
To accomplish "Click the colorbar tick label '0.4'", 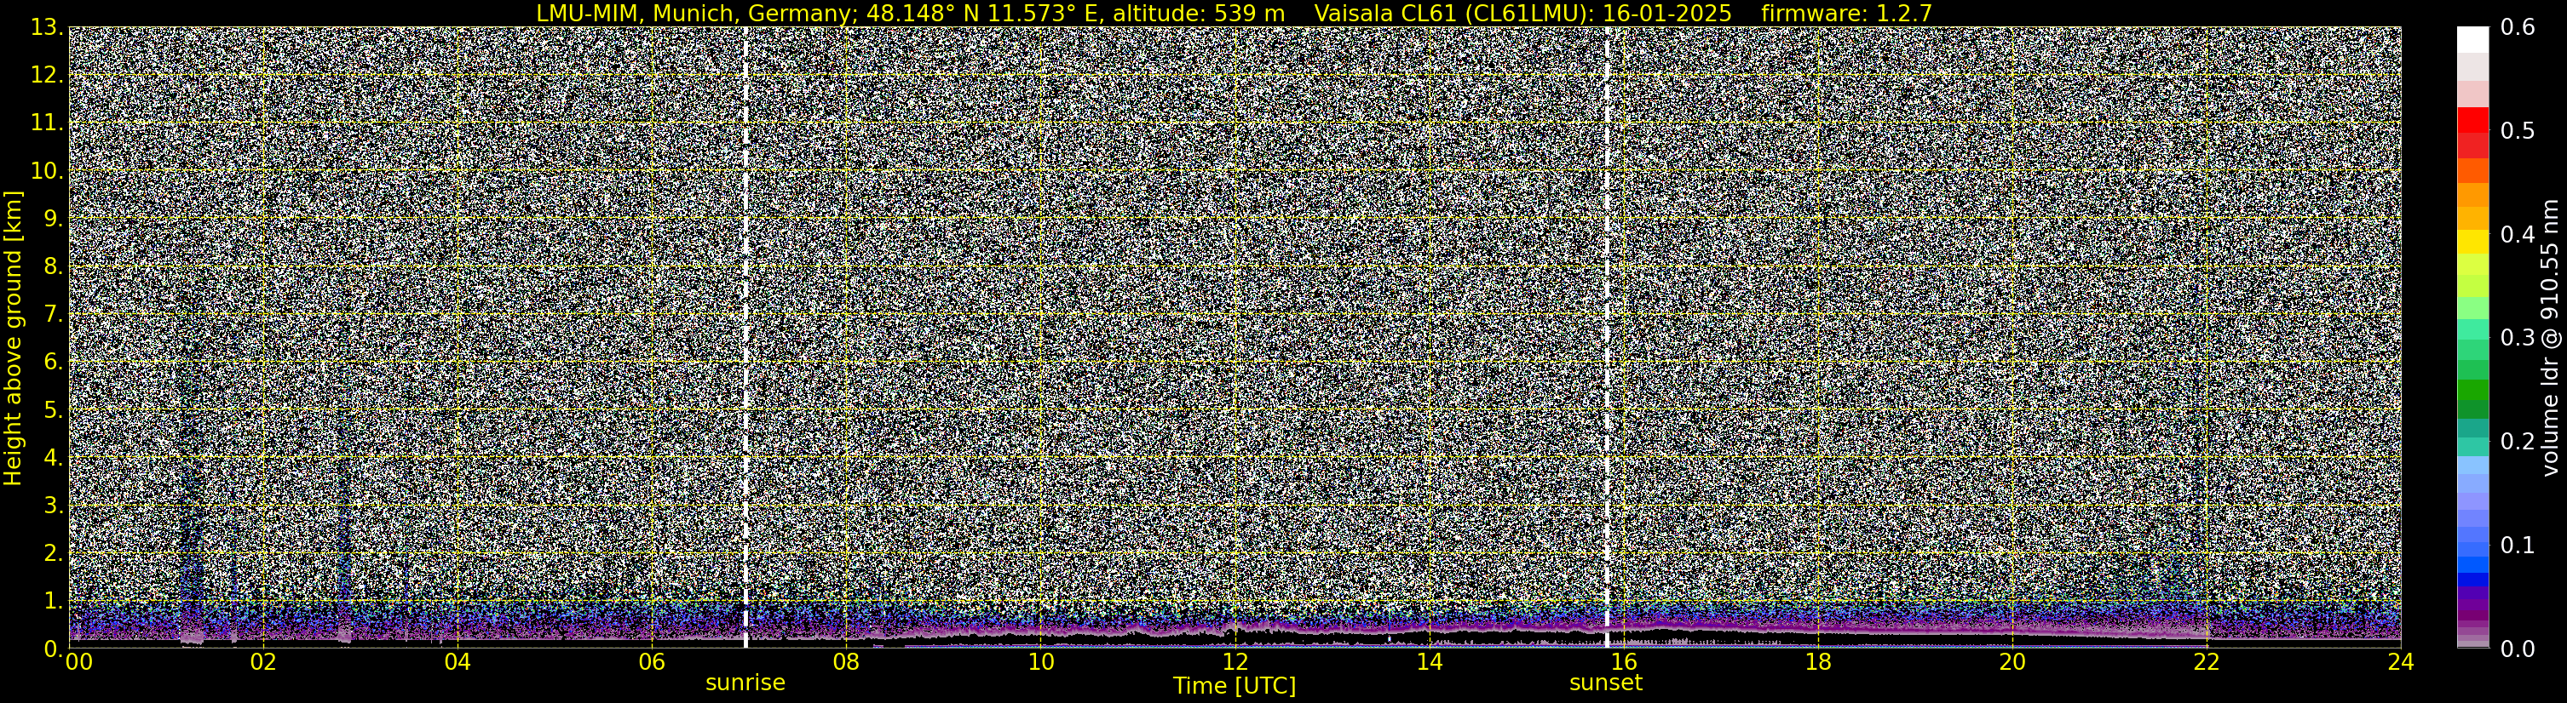I will click(2518, 235).
